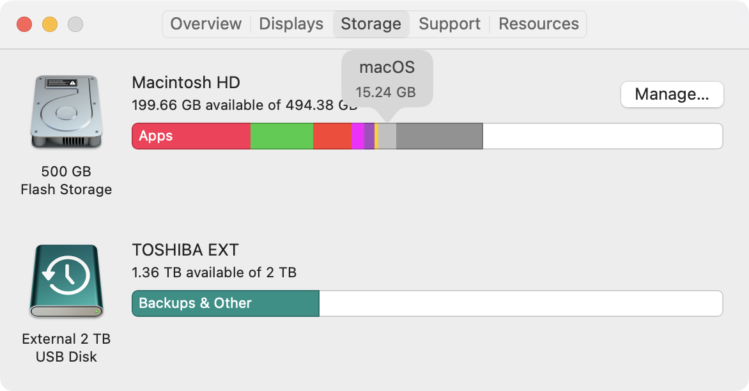Viewport: 749px width, 391px height.
Task: Select the Storage tab
Action: tap(371, 24)
